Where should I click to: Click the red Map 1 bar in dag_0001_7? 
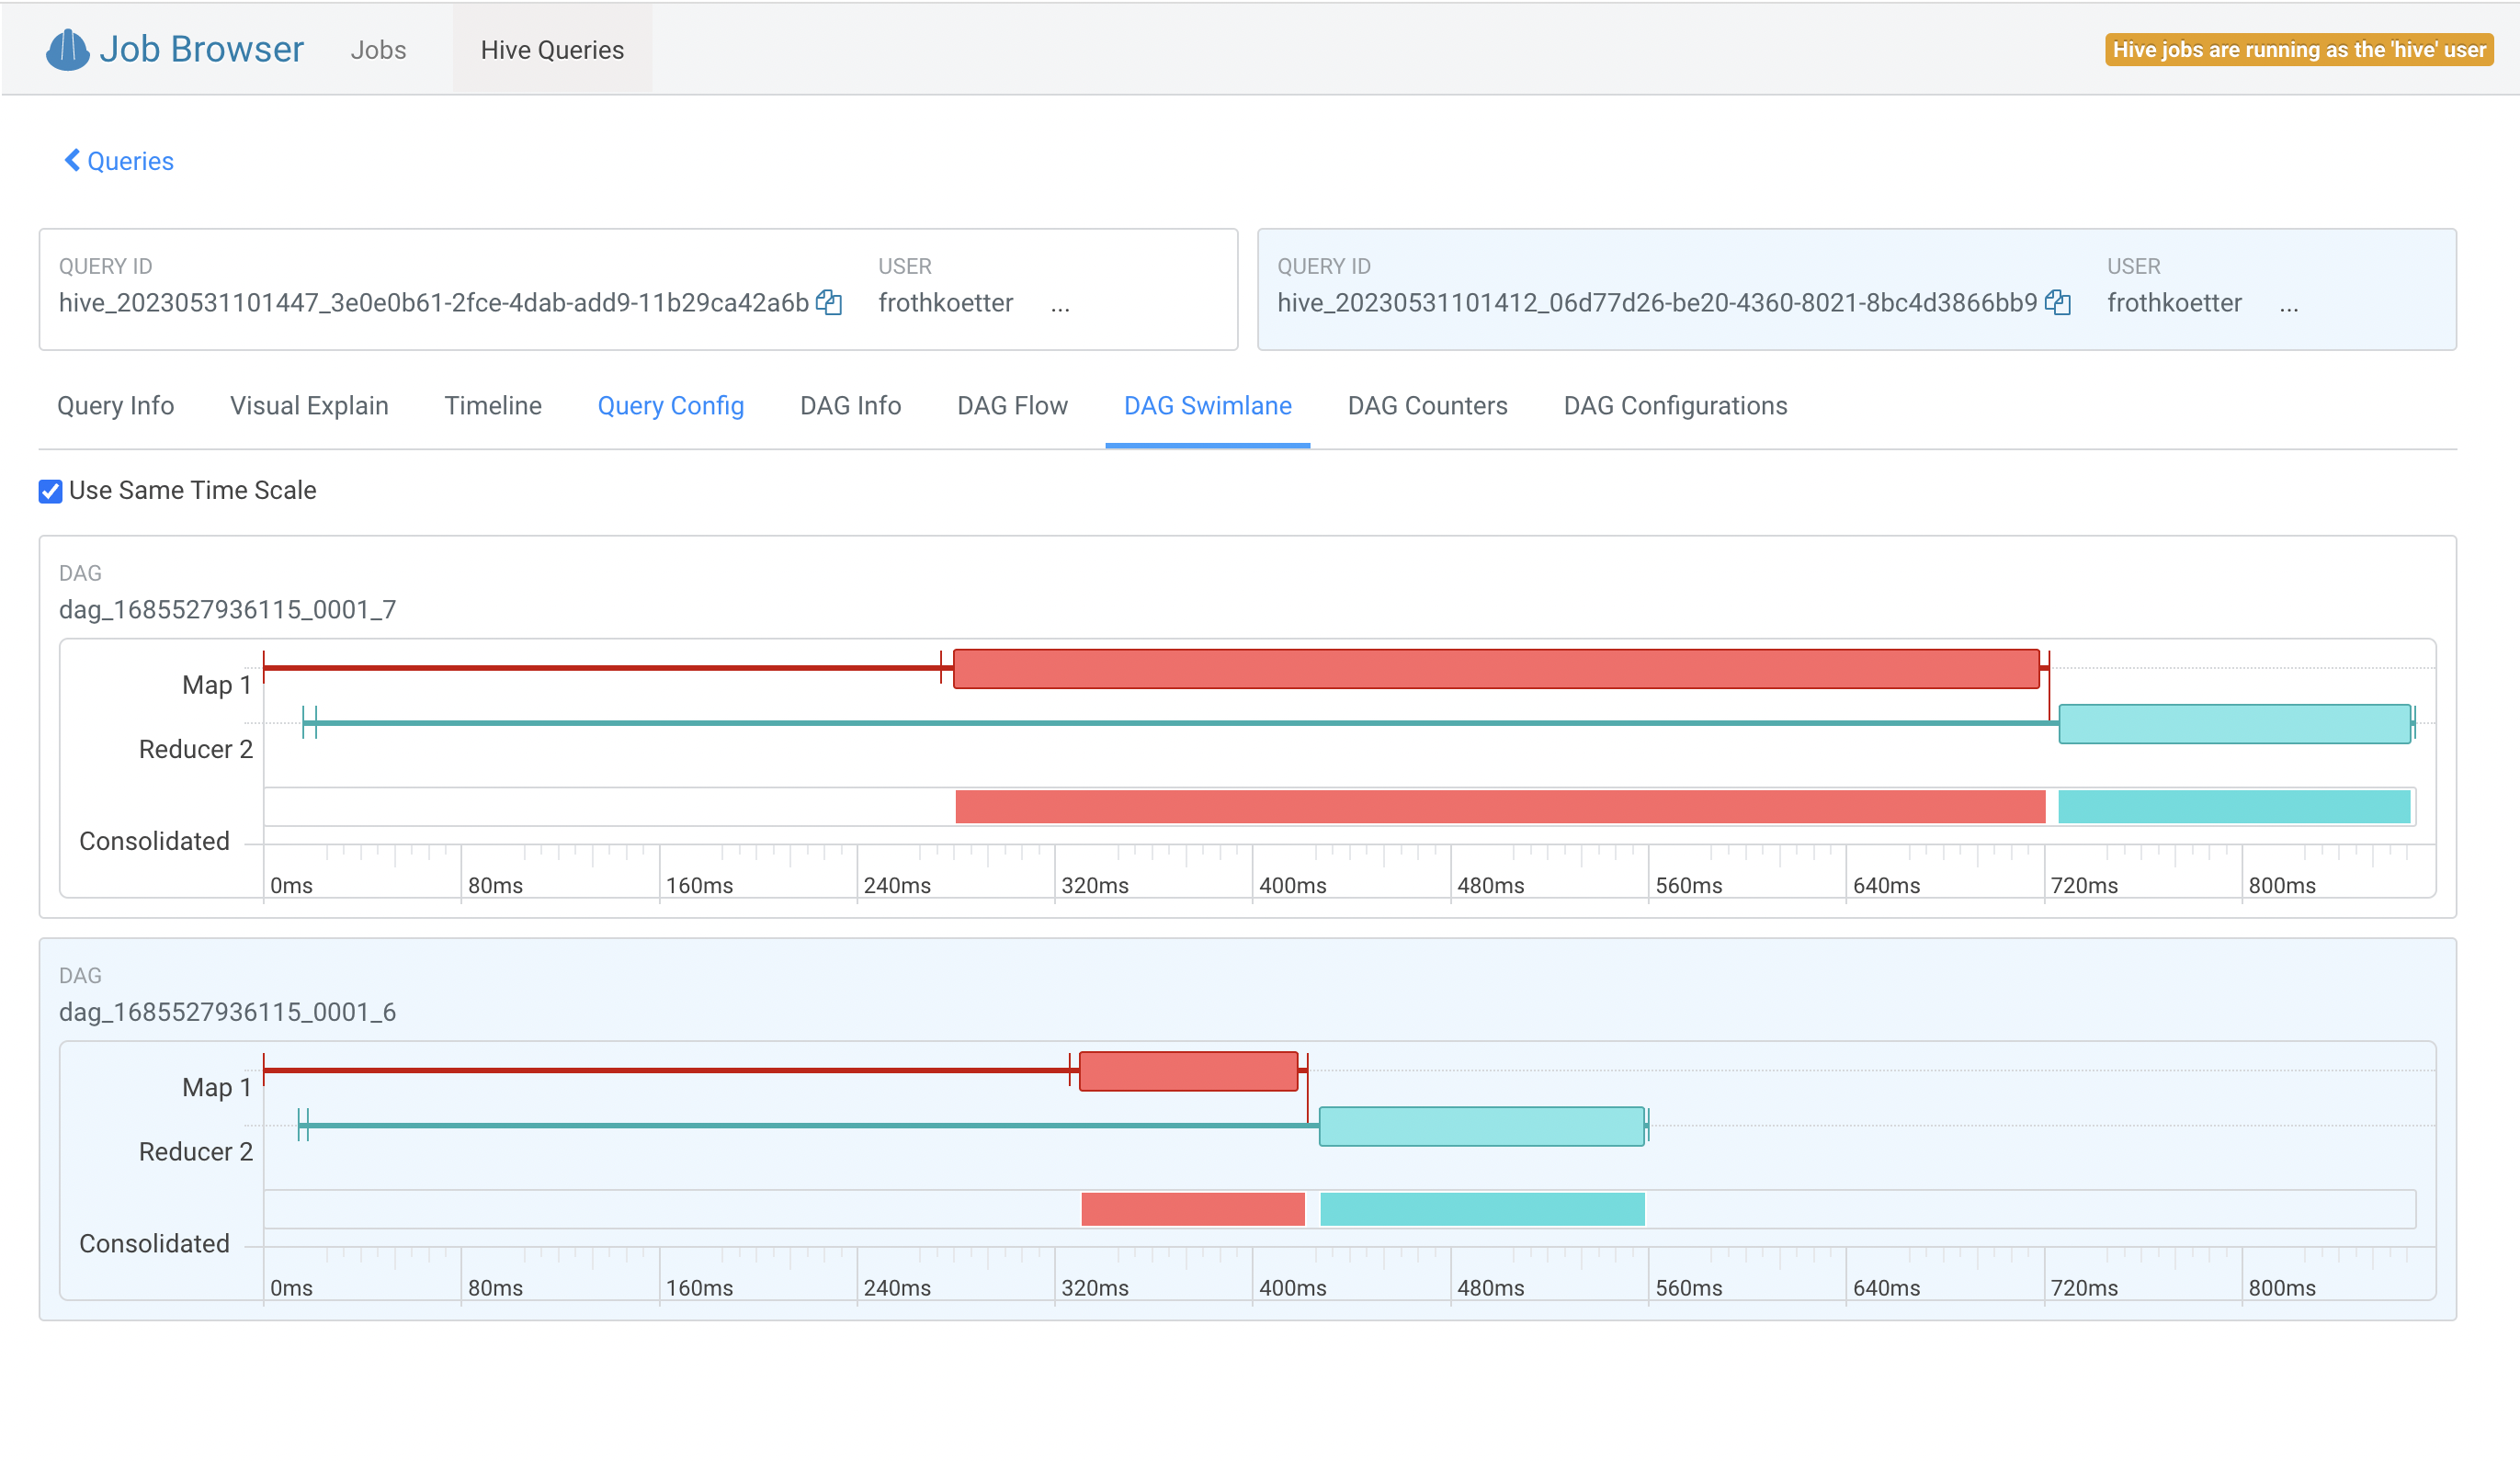[x=1495, y=668]
